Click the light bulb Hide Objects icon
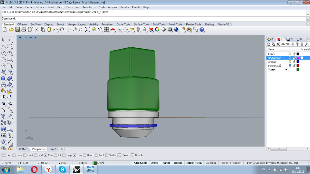The width and height of the screenshot is (310, 174). coord(138,30)
